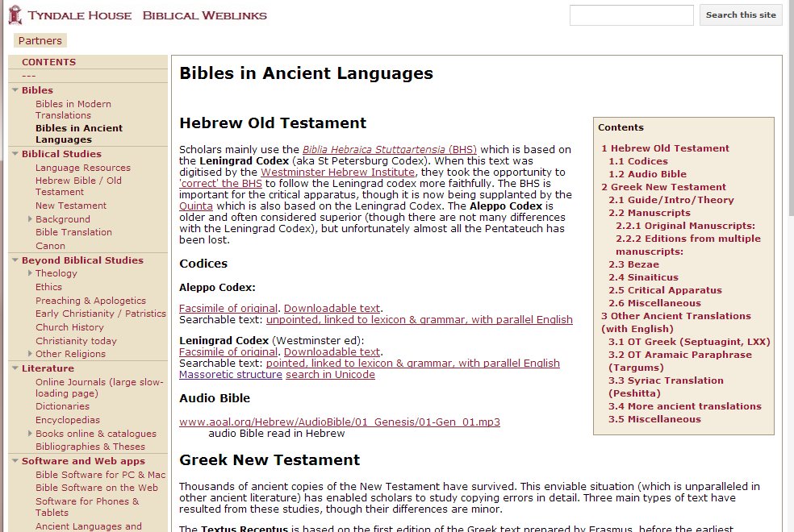Click the Tyndale House logo icon
794x532 pixels.
pos(15,15)
